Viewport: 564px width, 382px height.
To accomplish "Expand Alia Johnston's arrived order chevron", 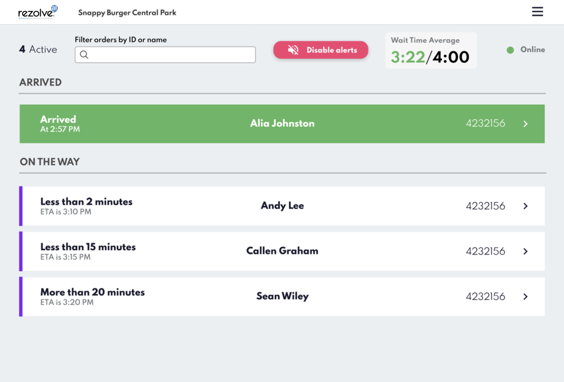I will [525, 124].
